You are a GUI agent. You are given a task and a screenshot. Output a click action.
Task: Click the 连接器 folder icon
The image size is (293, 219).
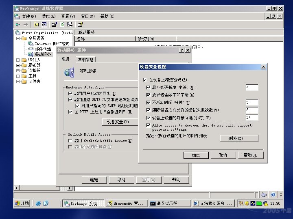[x=24, y=71]
